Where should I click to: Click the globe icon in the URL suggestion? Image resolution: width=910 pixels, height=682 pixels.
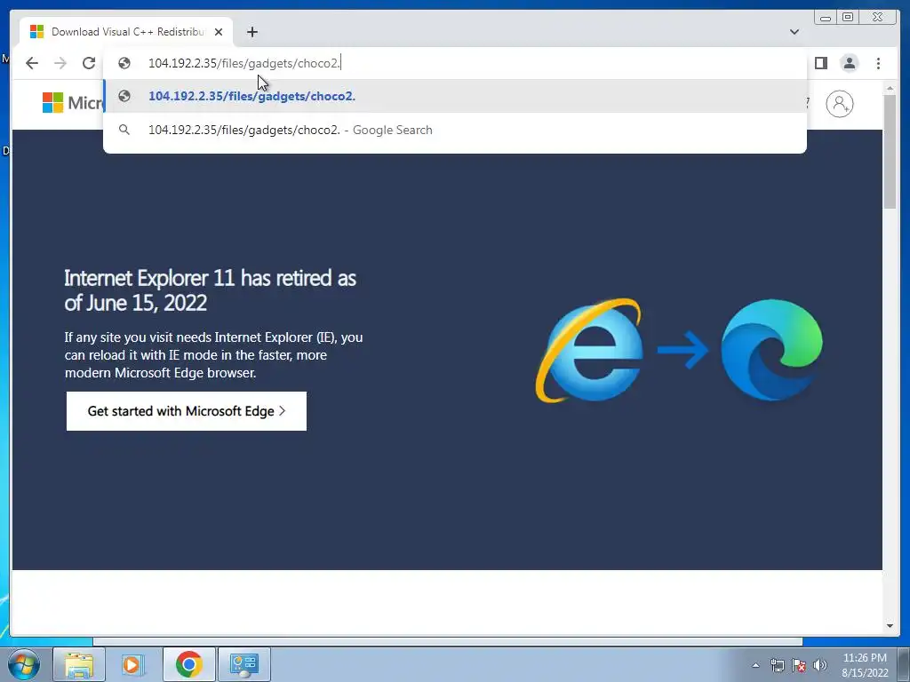coord(124,96)
